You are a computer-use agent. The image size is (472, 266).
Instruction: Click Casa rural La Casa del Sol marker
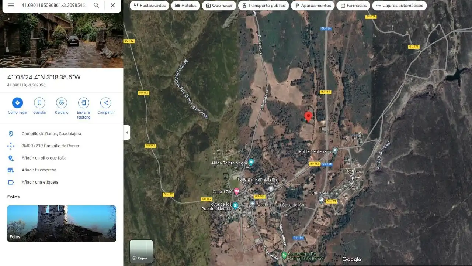[253, 204]
